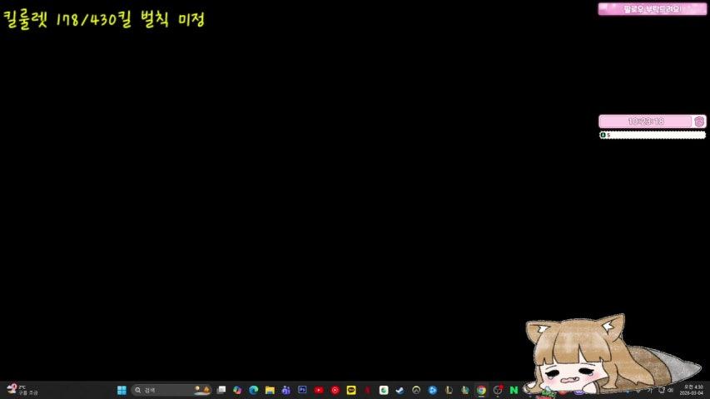
Task: Open Microsoft Teams from the taskbar
Action: click(286, 390)
